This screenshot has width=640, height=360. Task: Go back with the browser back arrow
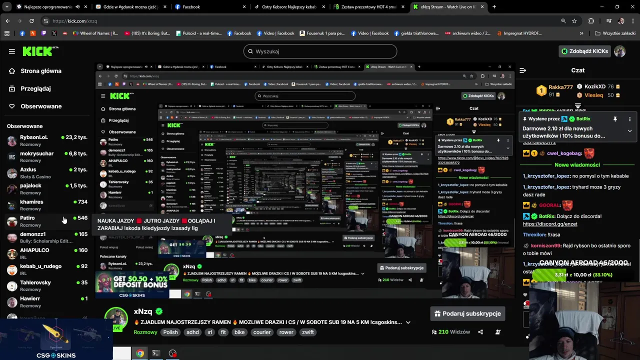pyautogui.click(x=7, y=21)
